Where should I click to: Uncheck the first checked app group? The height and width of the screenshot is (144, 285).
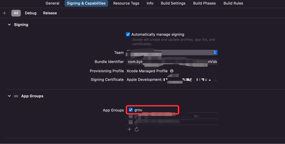click(131, 110)
